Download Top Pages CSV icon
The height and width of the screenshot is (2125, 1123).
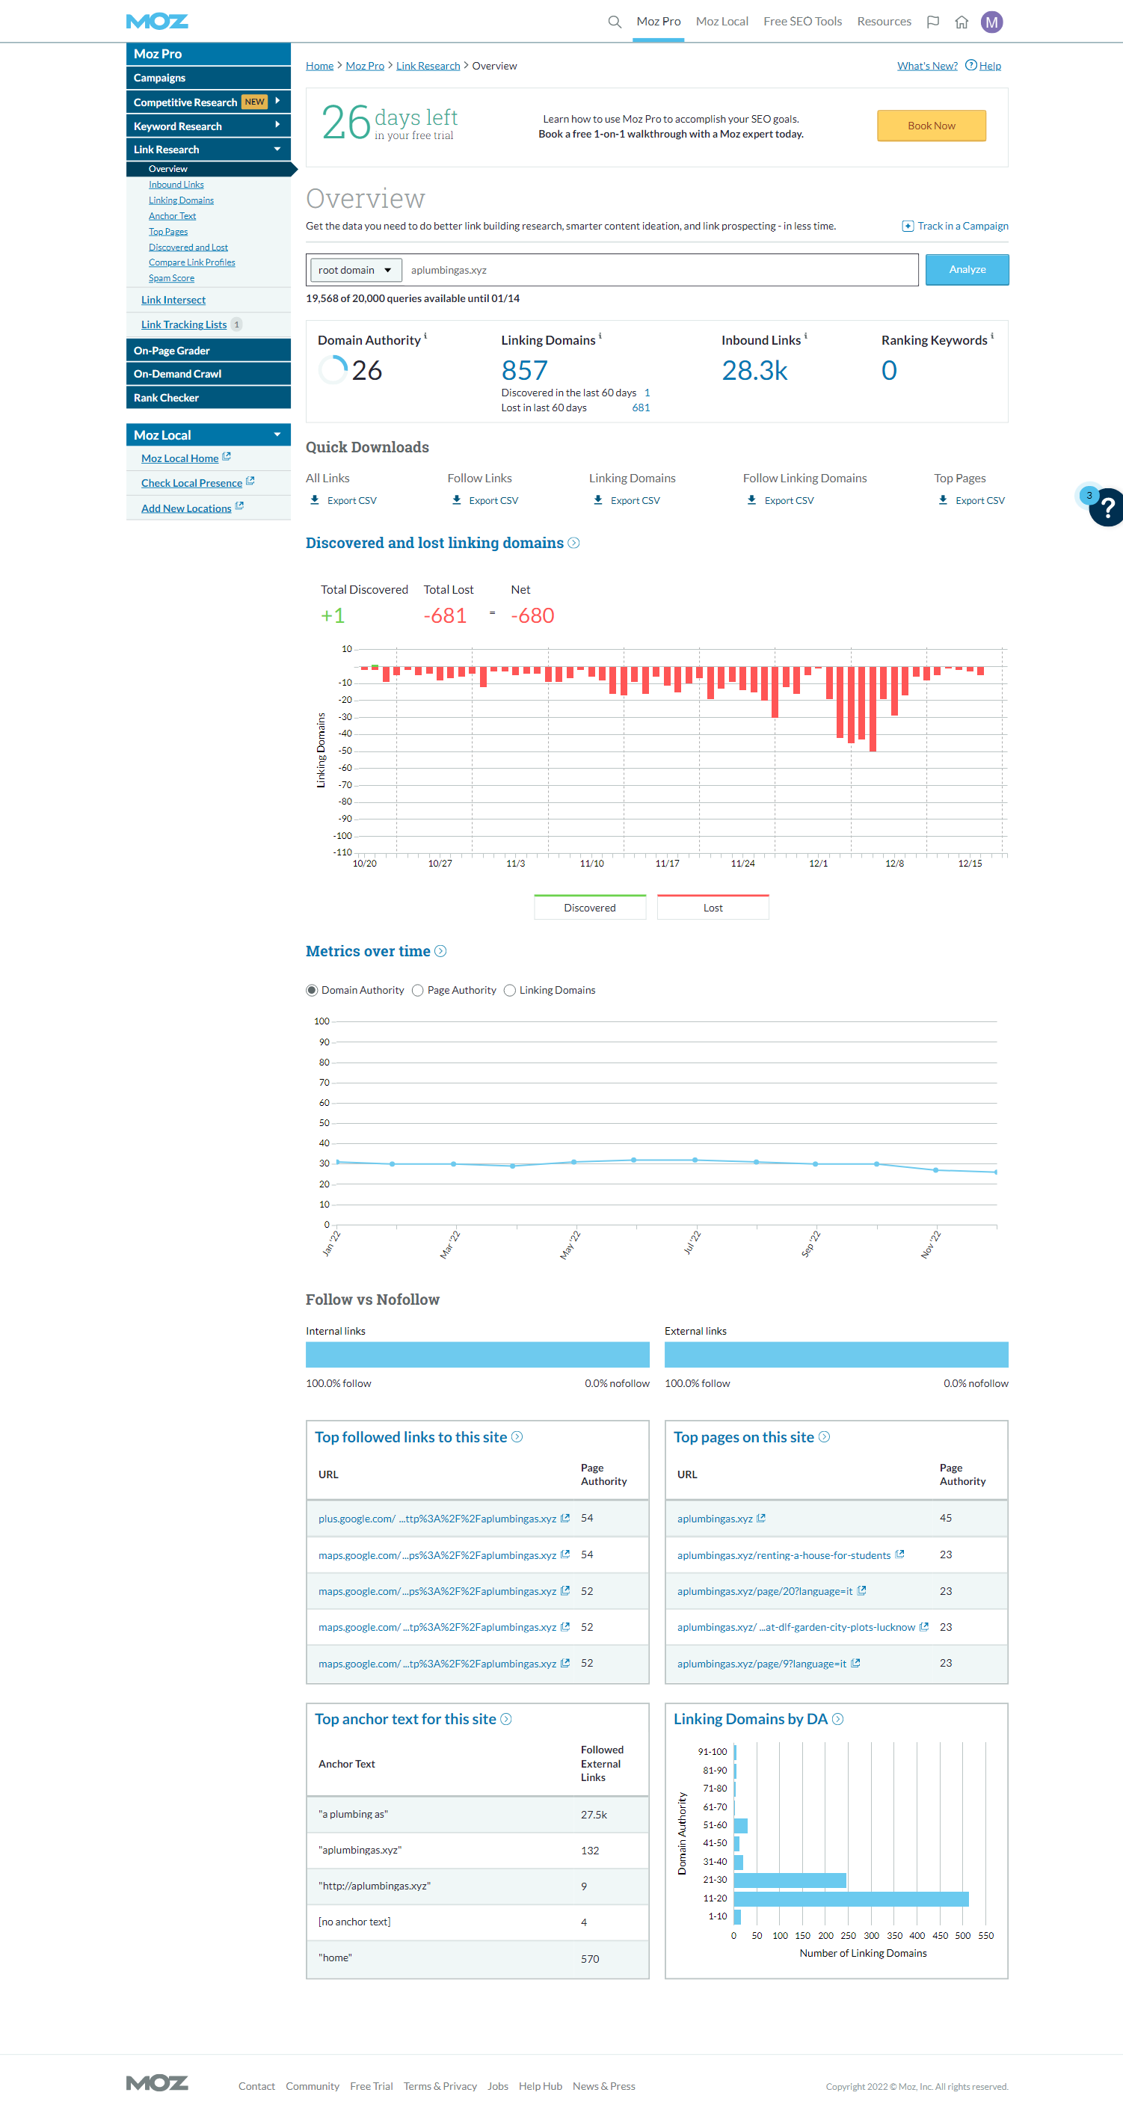[x=943, y=500]
